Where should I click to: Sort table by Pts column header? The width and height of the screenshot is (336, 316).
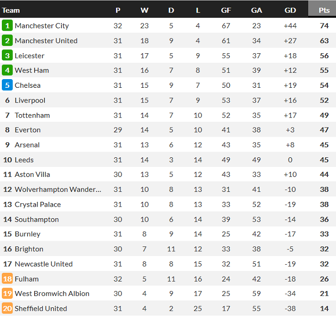pyautogui.click(x=324, y=10)
